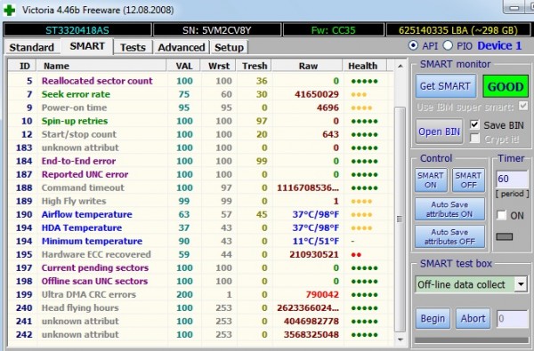The width and height of the screenshot is (534, 351).
Task: Open the Tests tab
Action: pyautogui.click(x=133, y=47)
